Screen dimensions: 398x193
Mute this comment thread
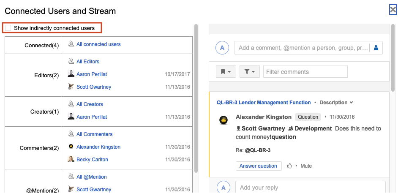(x=306, y=166)
